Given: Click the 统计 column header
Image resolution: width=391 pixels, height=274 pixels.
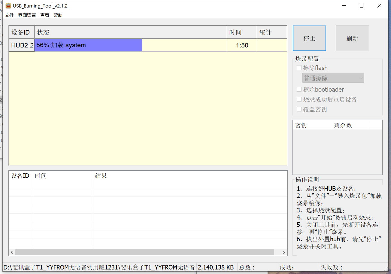Looking at the screenshot, I should [272, 32].
